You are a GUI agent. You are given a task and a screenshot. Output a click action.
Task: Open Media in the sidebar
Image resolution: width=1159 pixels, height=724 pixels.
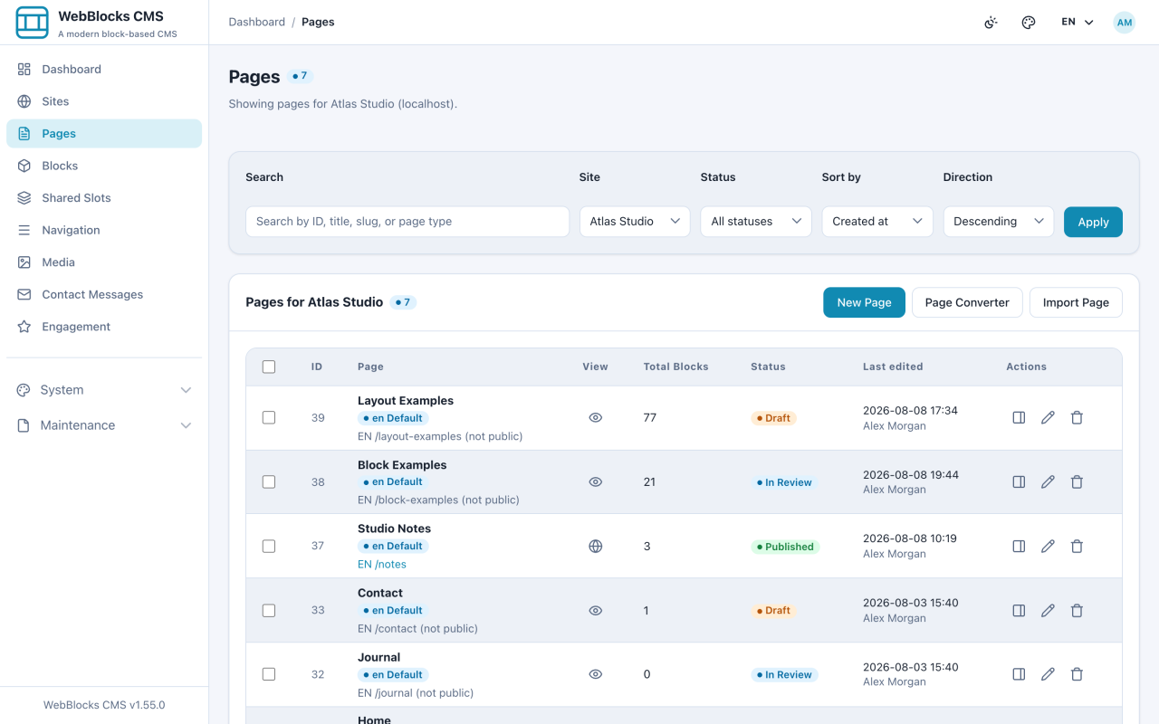coord(104,262)
